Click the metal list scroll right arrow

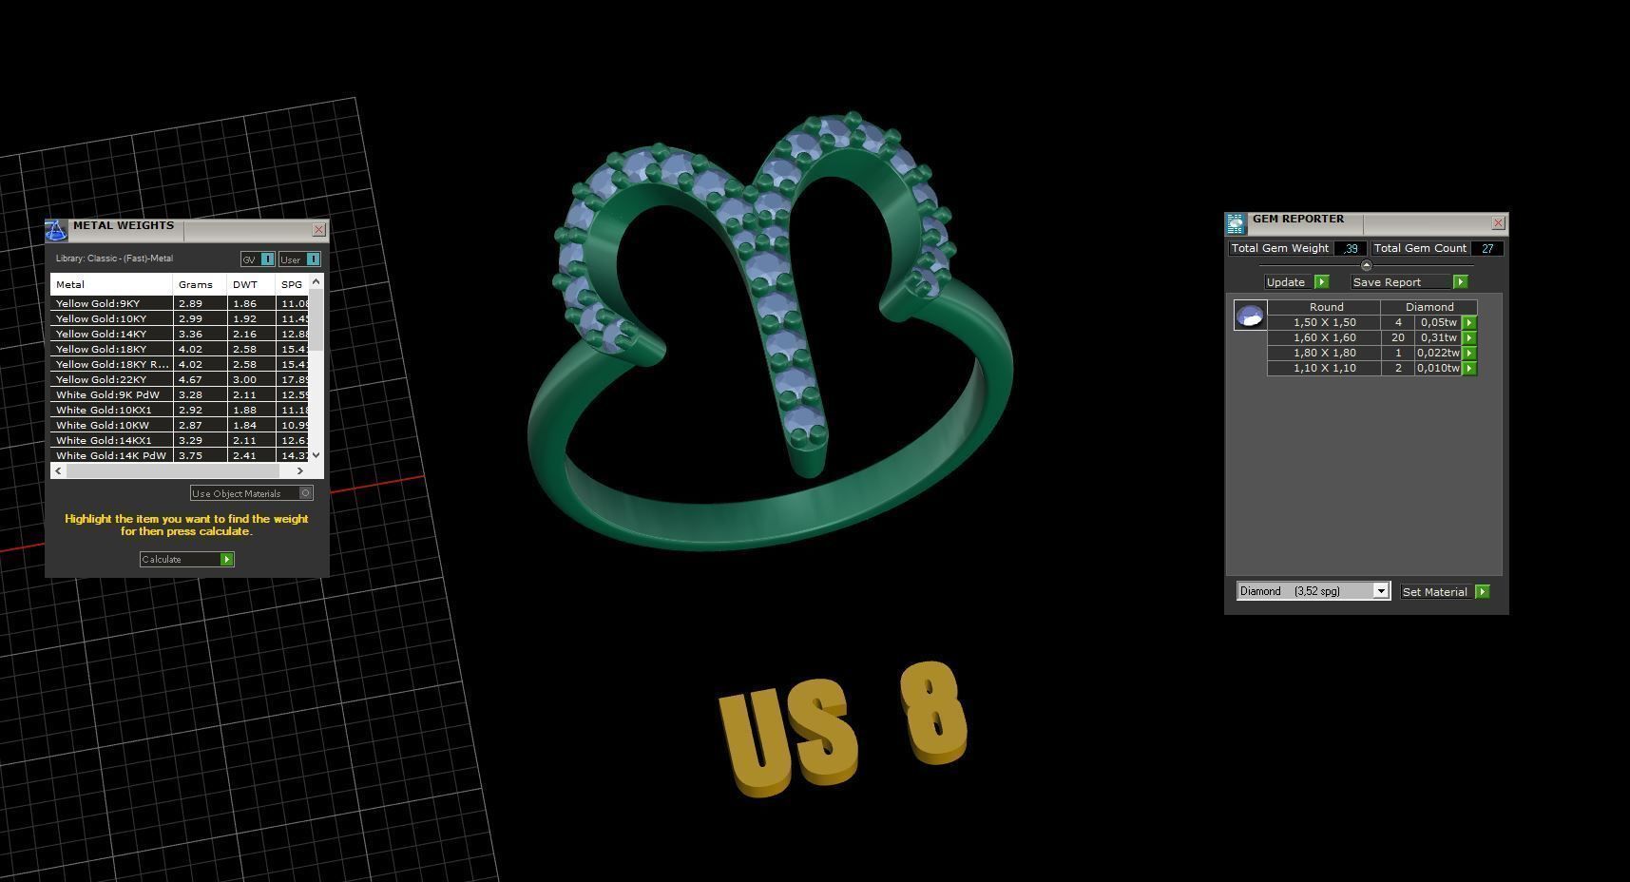pos(300,470)
